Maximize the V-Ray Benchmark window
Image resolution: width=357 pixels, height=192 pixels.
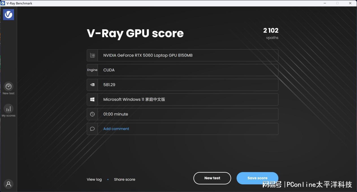point(337,3)
